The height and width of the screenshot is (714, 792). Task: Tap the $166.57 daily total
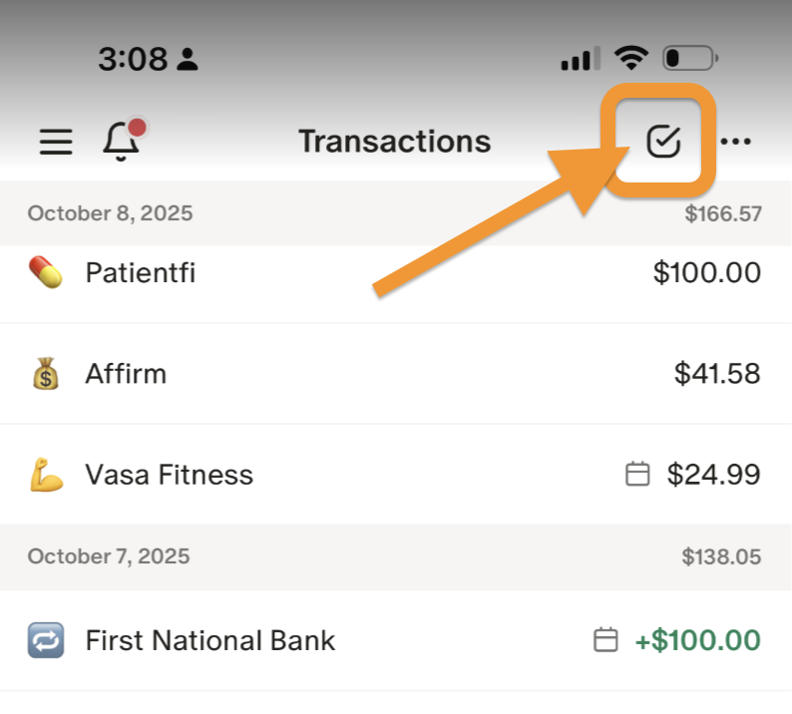click(723, 213)
